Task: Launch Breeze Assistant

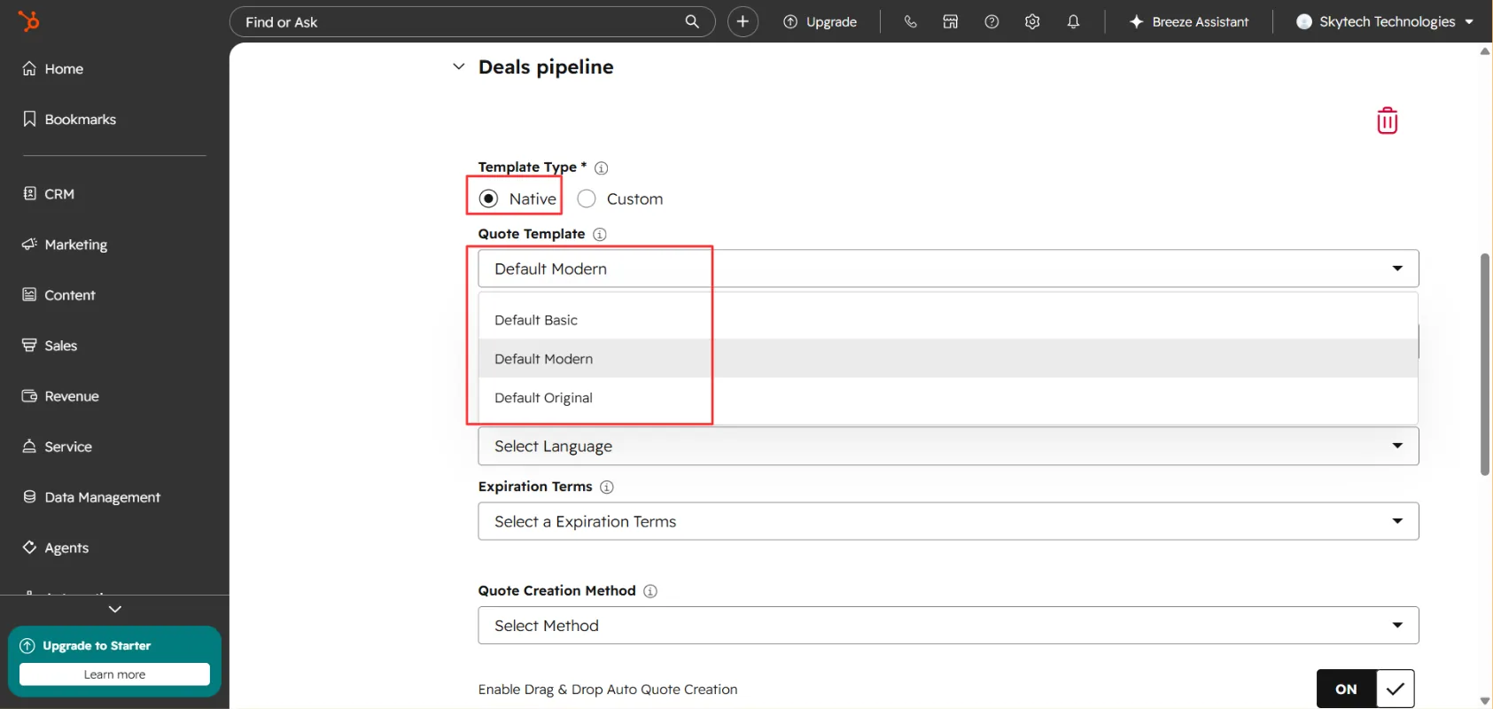Action: [x=1189, y=21]
